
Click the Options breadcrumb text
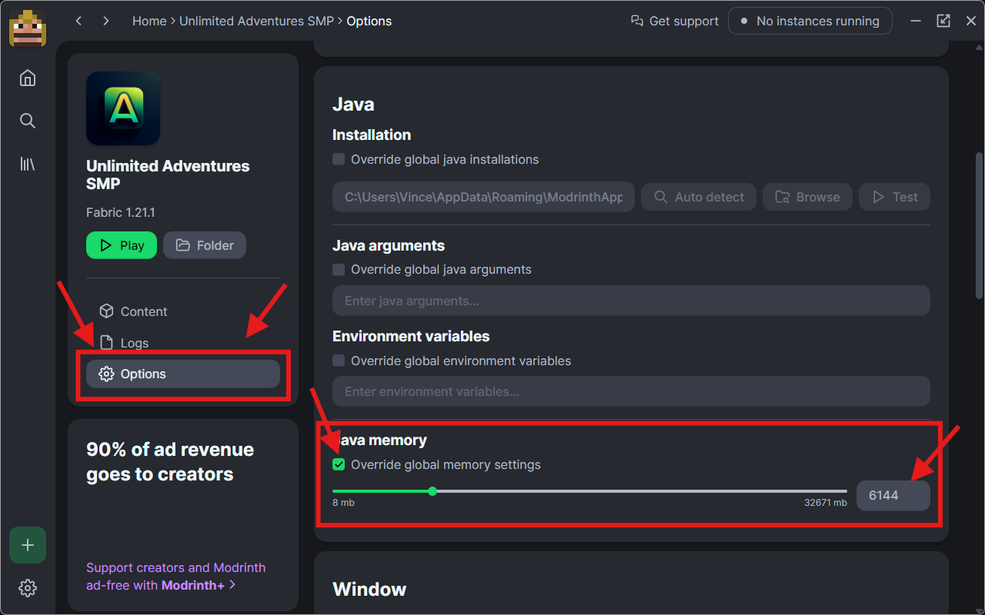(369, 22)
